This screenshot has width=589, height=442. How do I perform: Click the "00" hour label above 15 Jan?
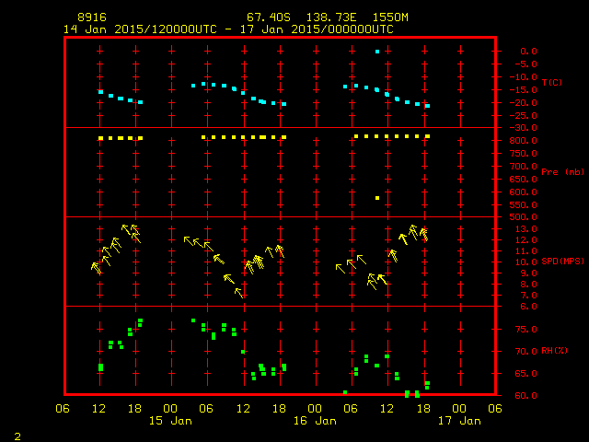(x=170, y=409)
